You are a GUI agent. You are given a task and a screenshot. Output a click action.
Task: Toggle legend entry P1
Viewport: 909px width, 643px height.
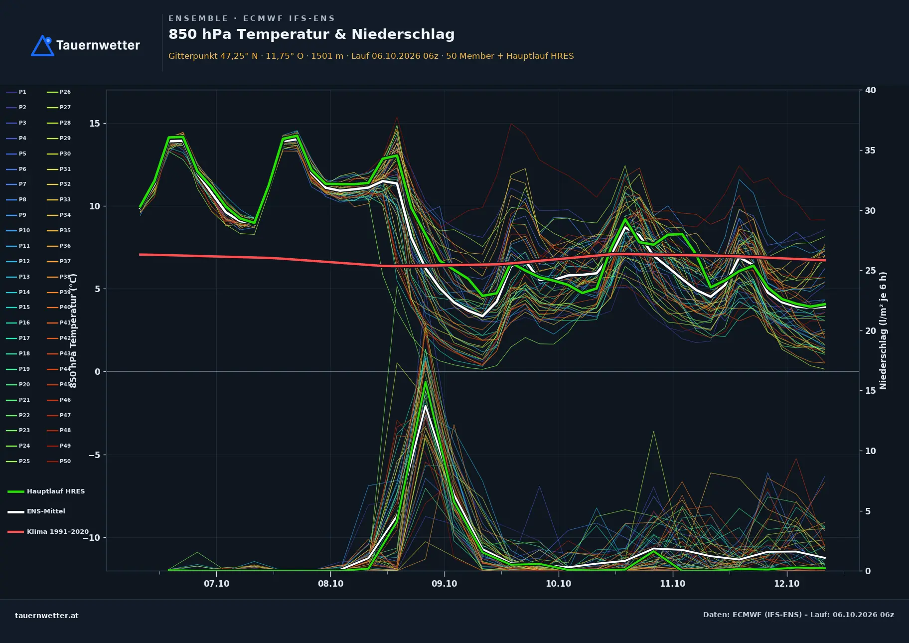pyautogui.click(x=16, y=92)
